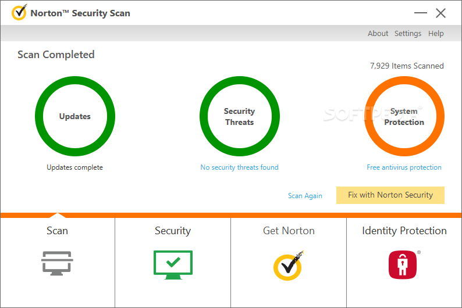Open the Settings menu
Screen dimensions: 462x308
[x=407, y=34]
